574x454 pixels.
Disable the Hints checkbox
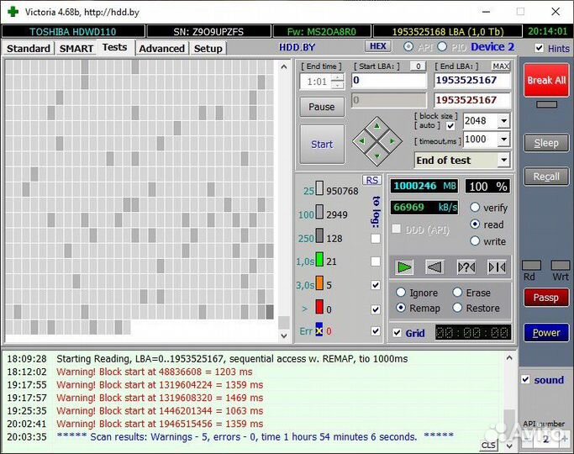(x=539, y=49)
